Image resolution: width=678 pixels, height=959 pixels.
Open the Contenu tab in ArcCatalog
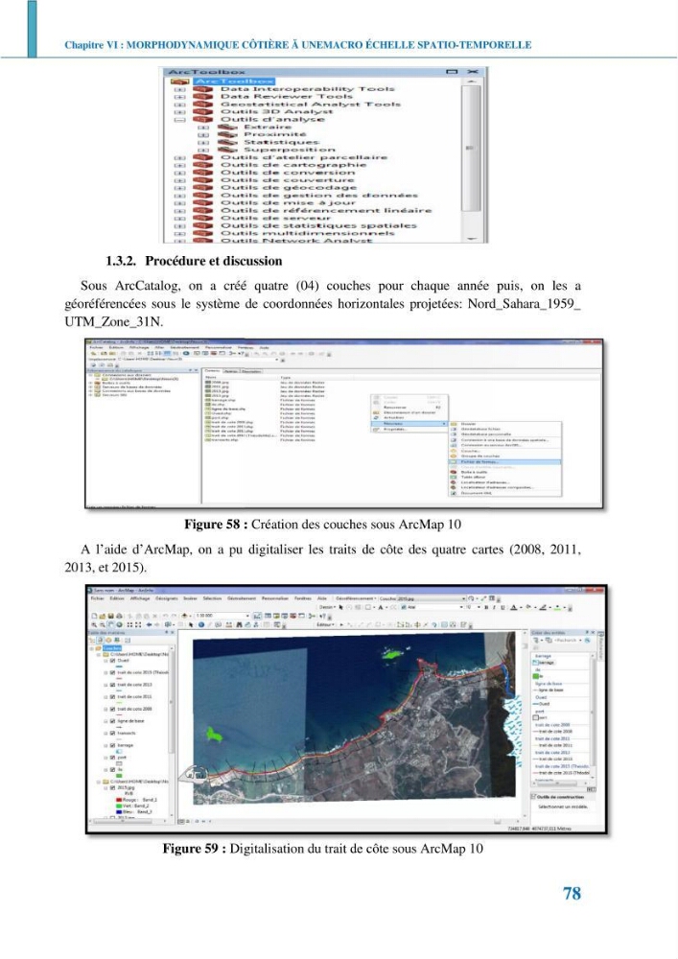coord(212,370)
